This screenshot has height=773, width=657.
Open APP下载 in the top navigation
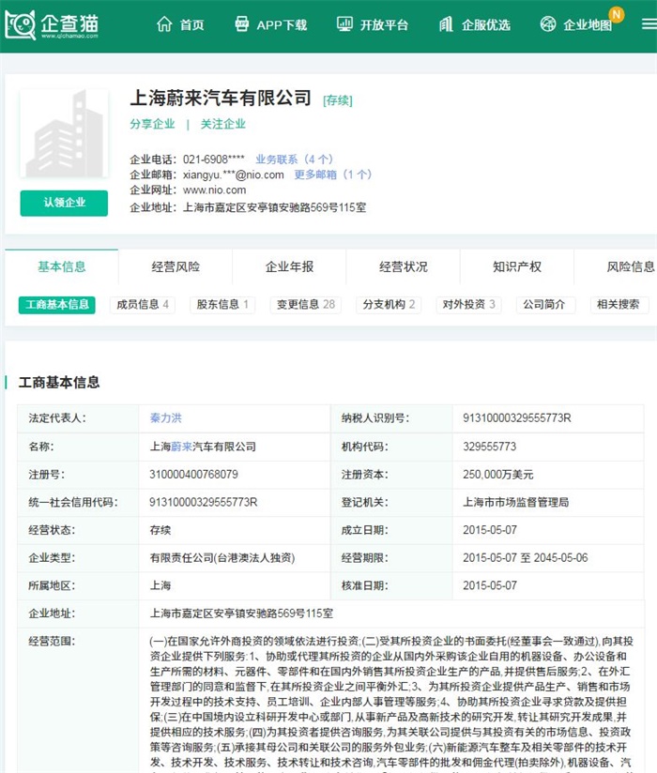coord(282,24)
